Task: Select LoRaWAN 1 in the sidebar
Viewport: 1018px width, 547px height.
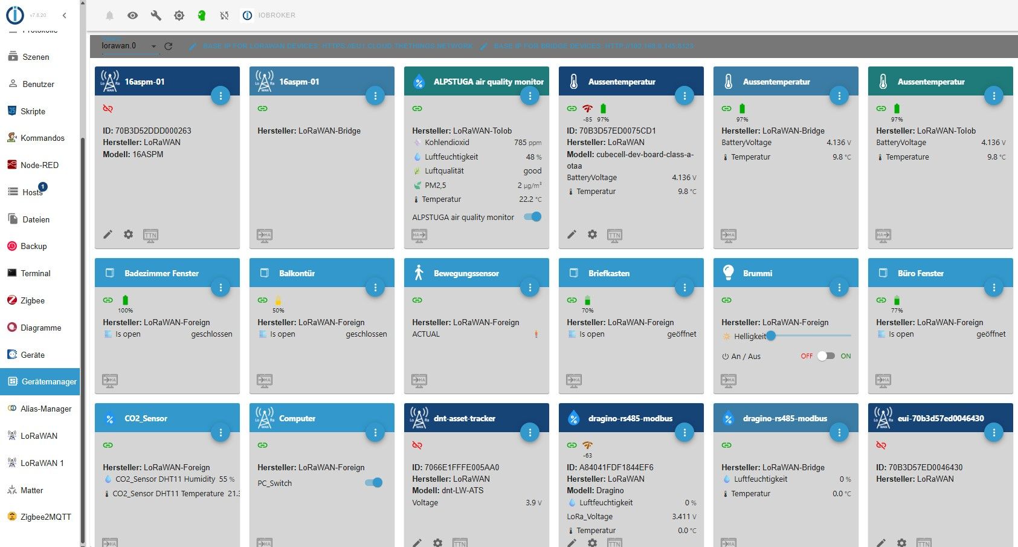Action: point(40,463)
